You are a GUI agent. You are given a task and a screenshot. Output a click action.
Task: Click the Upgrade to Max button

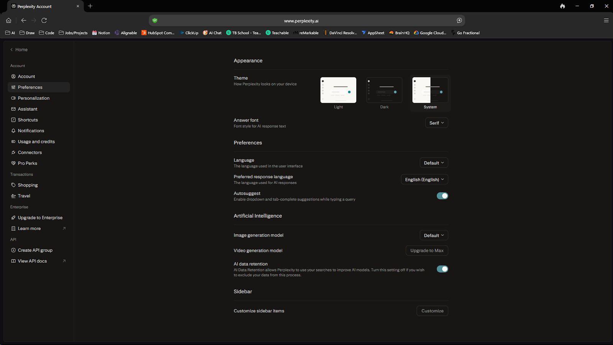(426, 250)
